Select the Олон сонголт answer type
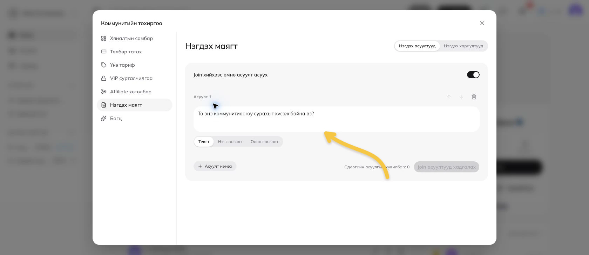This screenshot has height=255, width=589. point(264,142)
